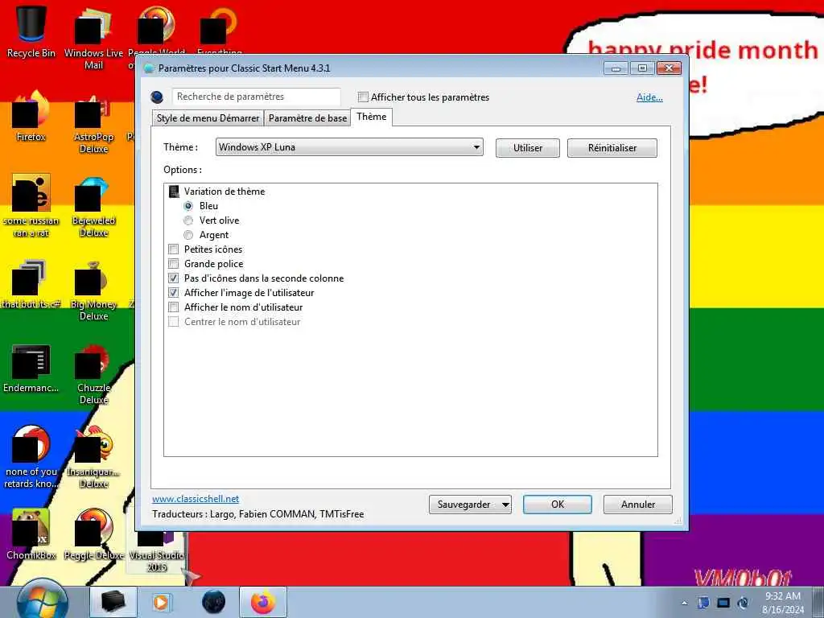Click the Réinitialiser button
Image resolution: width=824 pixels, height=618 pixels.
(612, 148)
